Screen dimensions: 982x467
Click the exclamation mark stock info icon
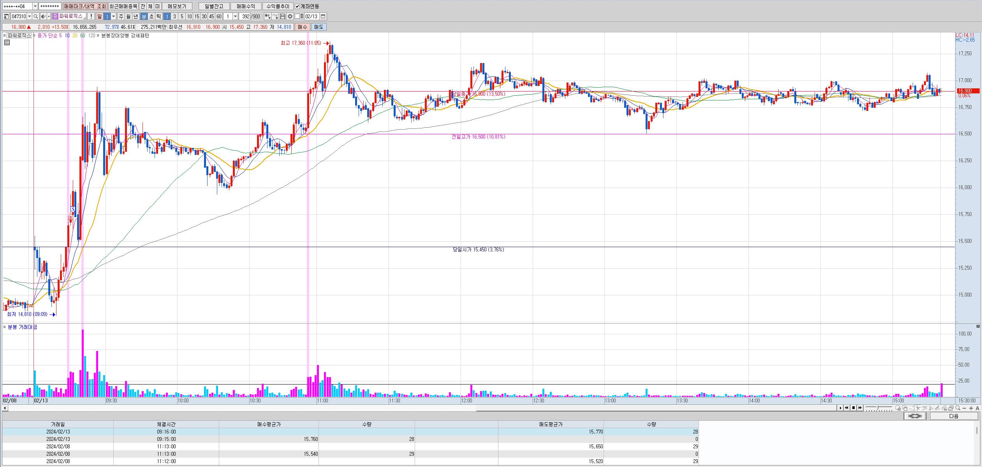tap(91, 16)
